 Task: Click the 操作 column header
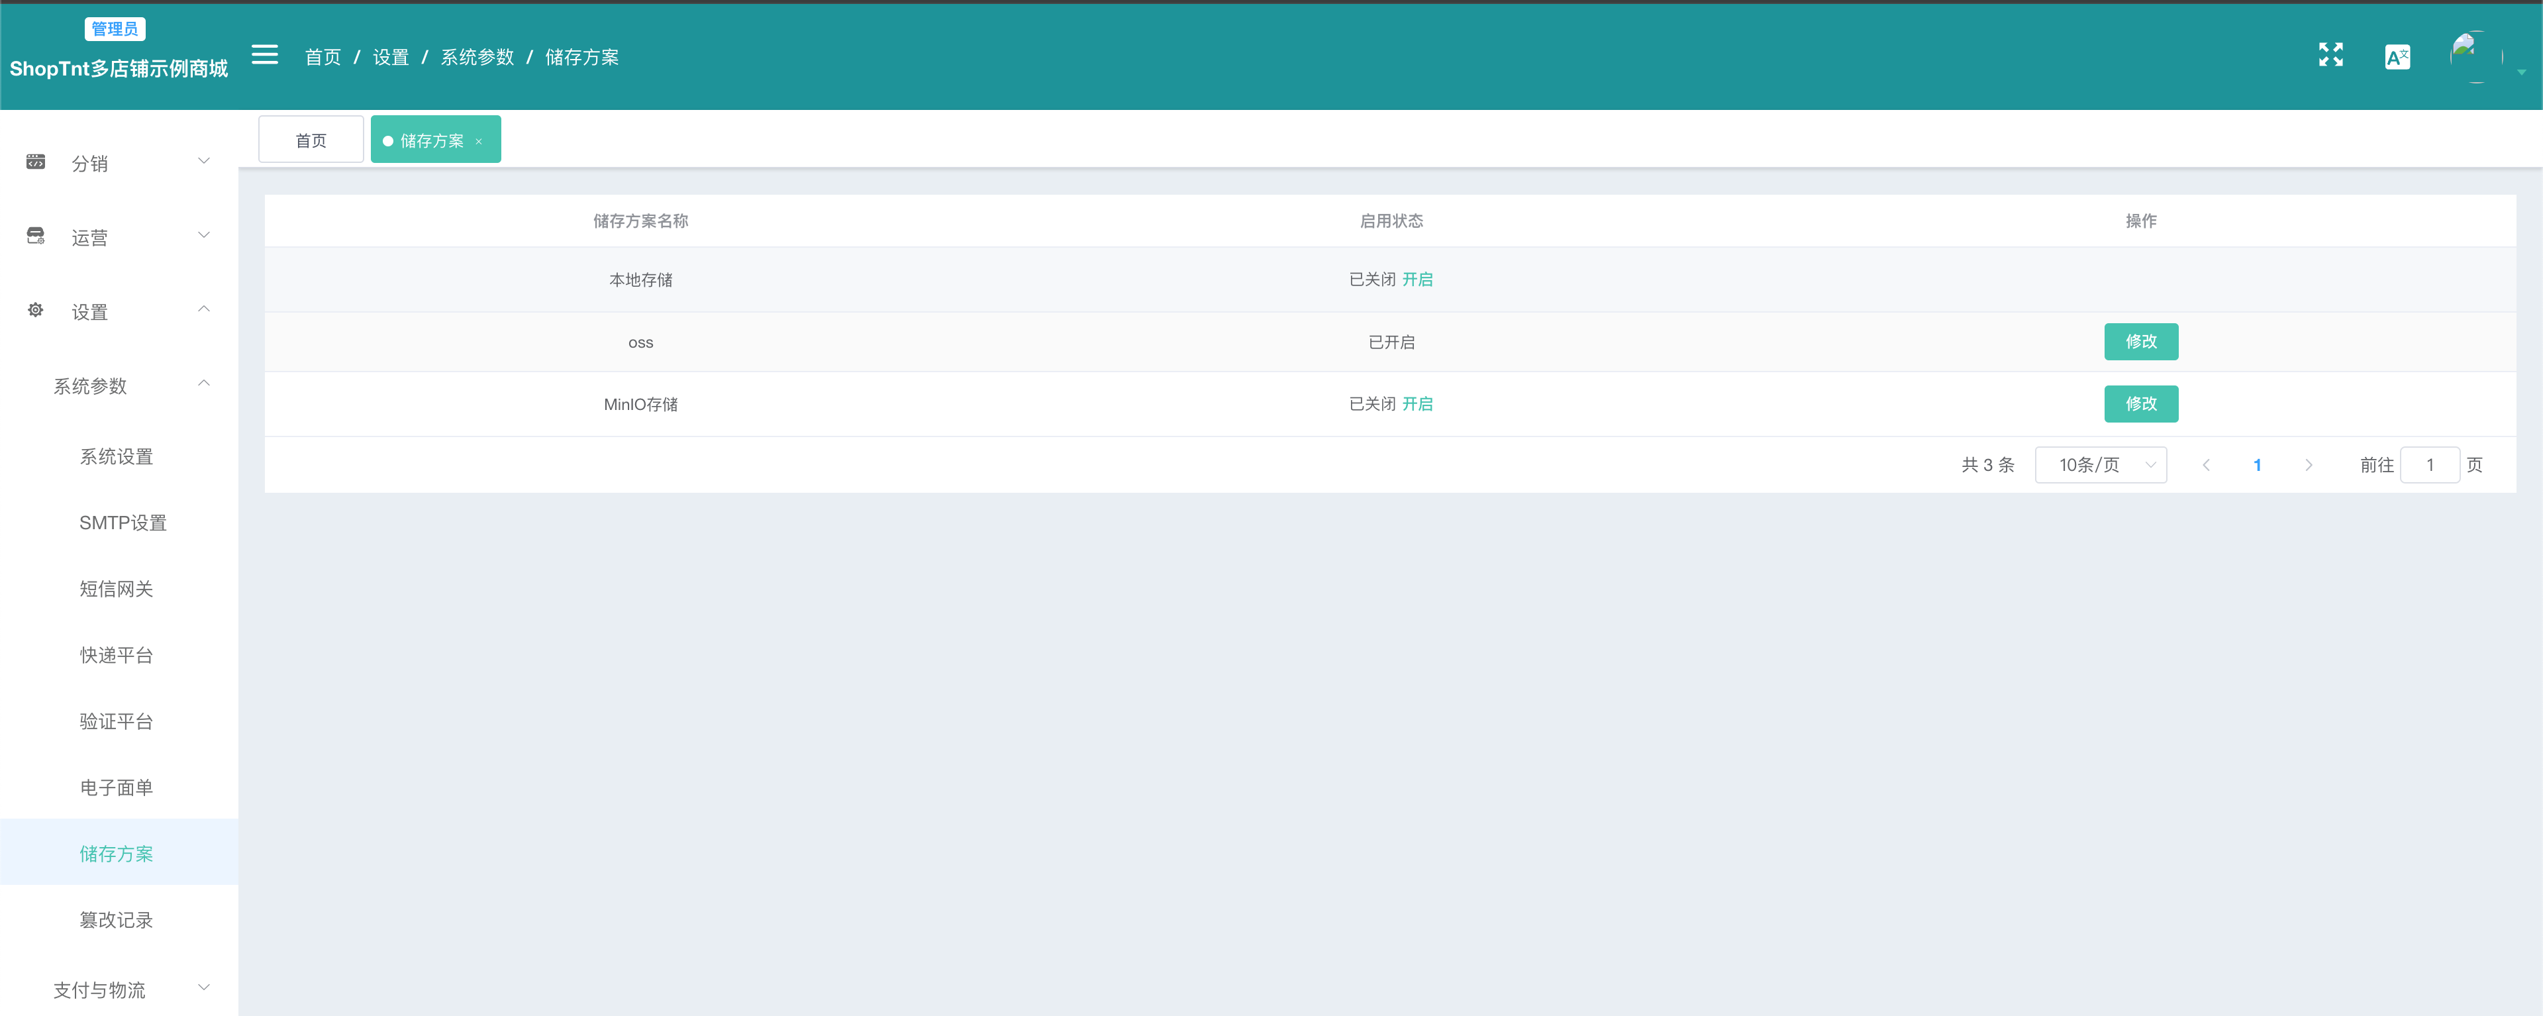pyautogui.click(x=2140, y=221)
